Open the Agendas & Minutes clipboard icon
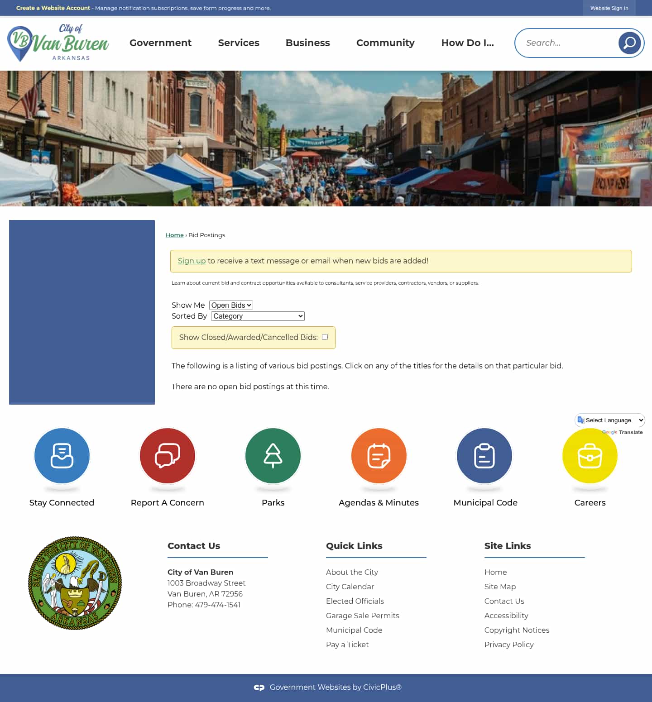 [379, 456]
